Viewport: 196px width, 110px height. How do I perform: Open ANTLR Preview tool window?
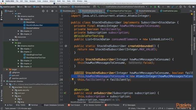coord(112,105)
